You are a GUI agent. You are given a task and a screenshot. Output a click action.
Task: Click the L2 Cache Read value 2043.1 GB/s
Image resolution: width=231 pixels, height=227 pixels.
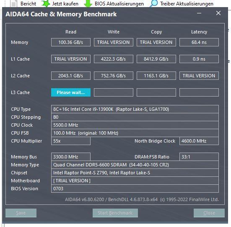pos(71,76)
